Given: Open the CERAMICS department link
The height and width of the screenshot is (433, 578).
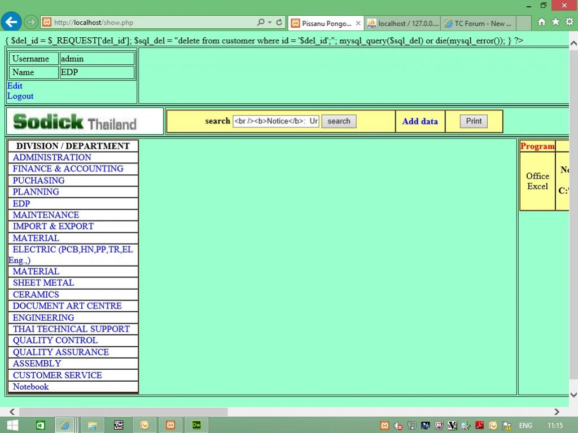Looking at the screenshot, I should click(x=36, y=295).
